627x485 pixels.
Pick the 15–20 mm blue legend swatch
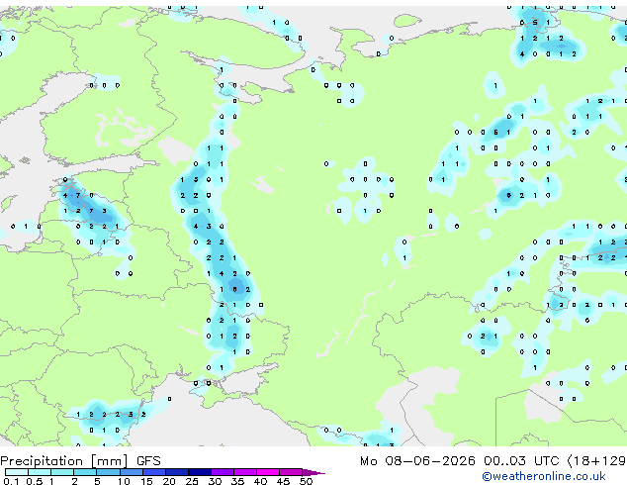click(153, 472)
